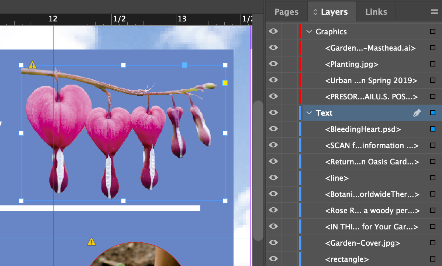Image resolution: width=442 pixels, height=266 pixels.
Task: Click the blue color bar of Text layer
Action: click(x=300, y=113)
